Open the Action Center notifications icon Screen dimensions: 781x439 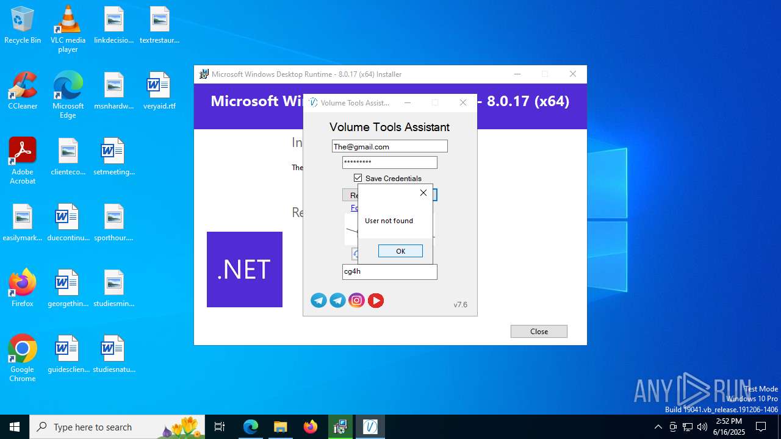click(x=761, y=427)
